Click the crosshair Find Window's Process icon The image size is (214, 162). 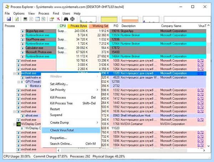coord(72,19)
